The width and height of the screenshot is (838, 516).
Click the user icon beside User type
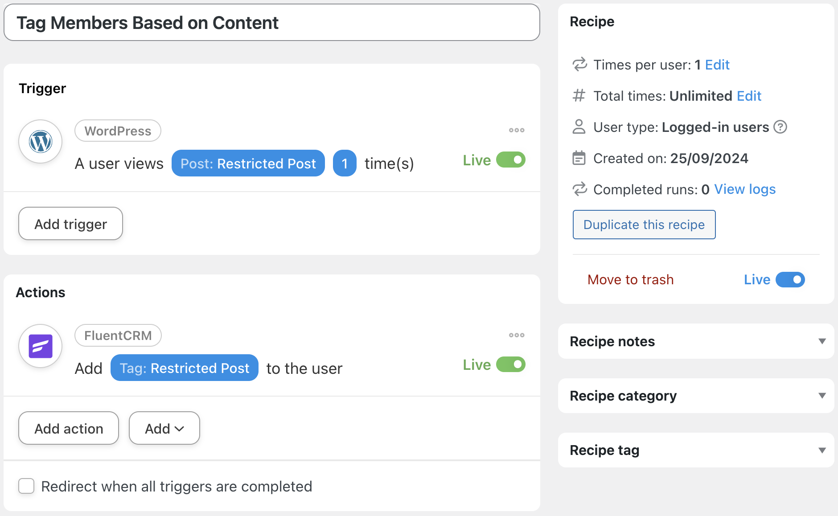pyautogui.click(x=579, y=127)
